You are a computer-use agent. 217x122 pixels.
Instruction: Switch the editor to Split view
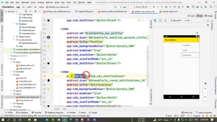(200, 16)
